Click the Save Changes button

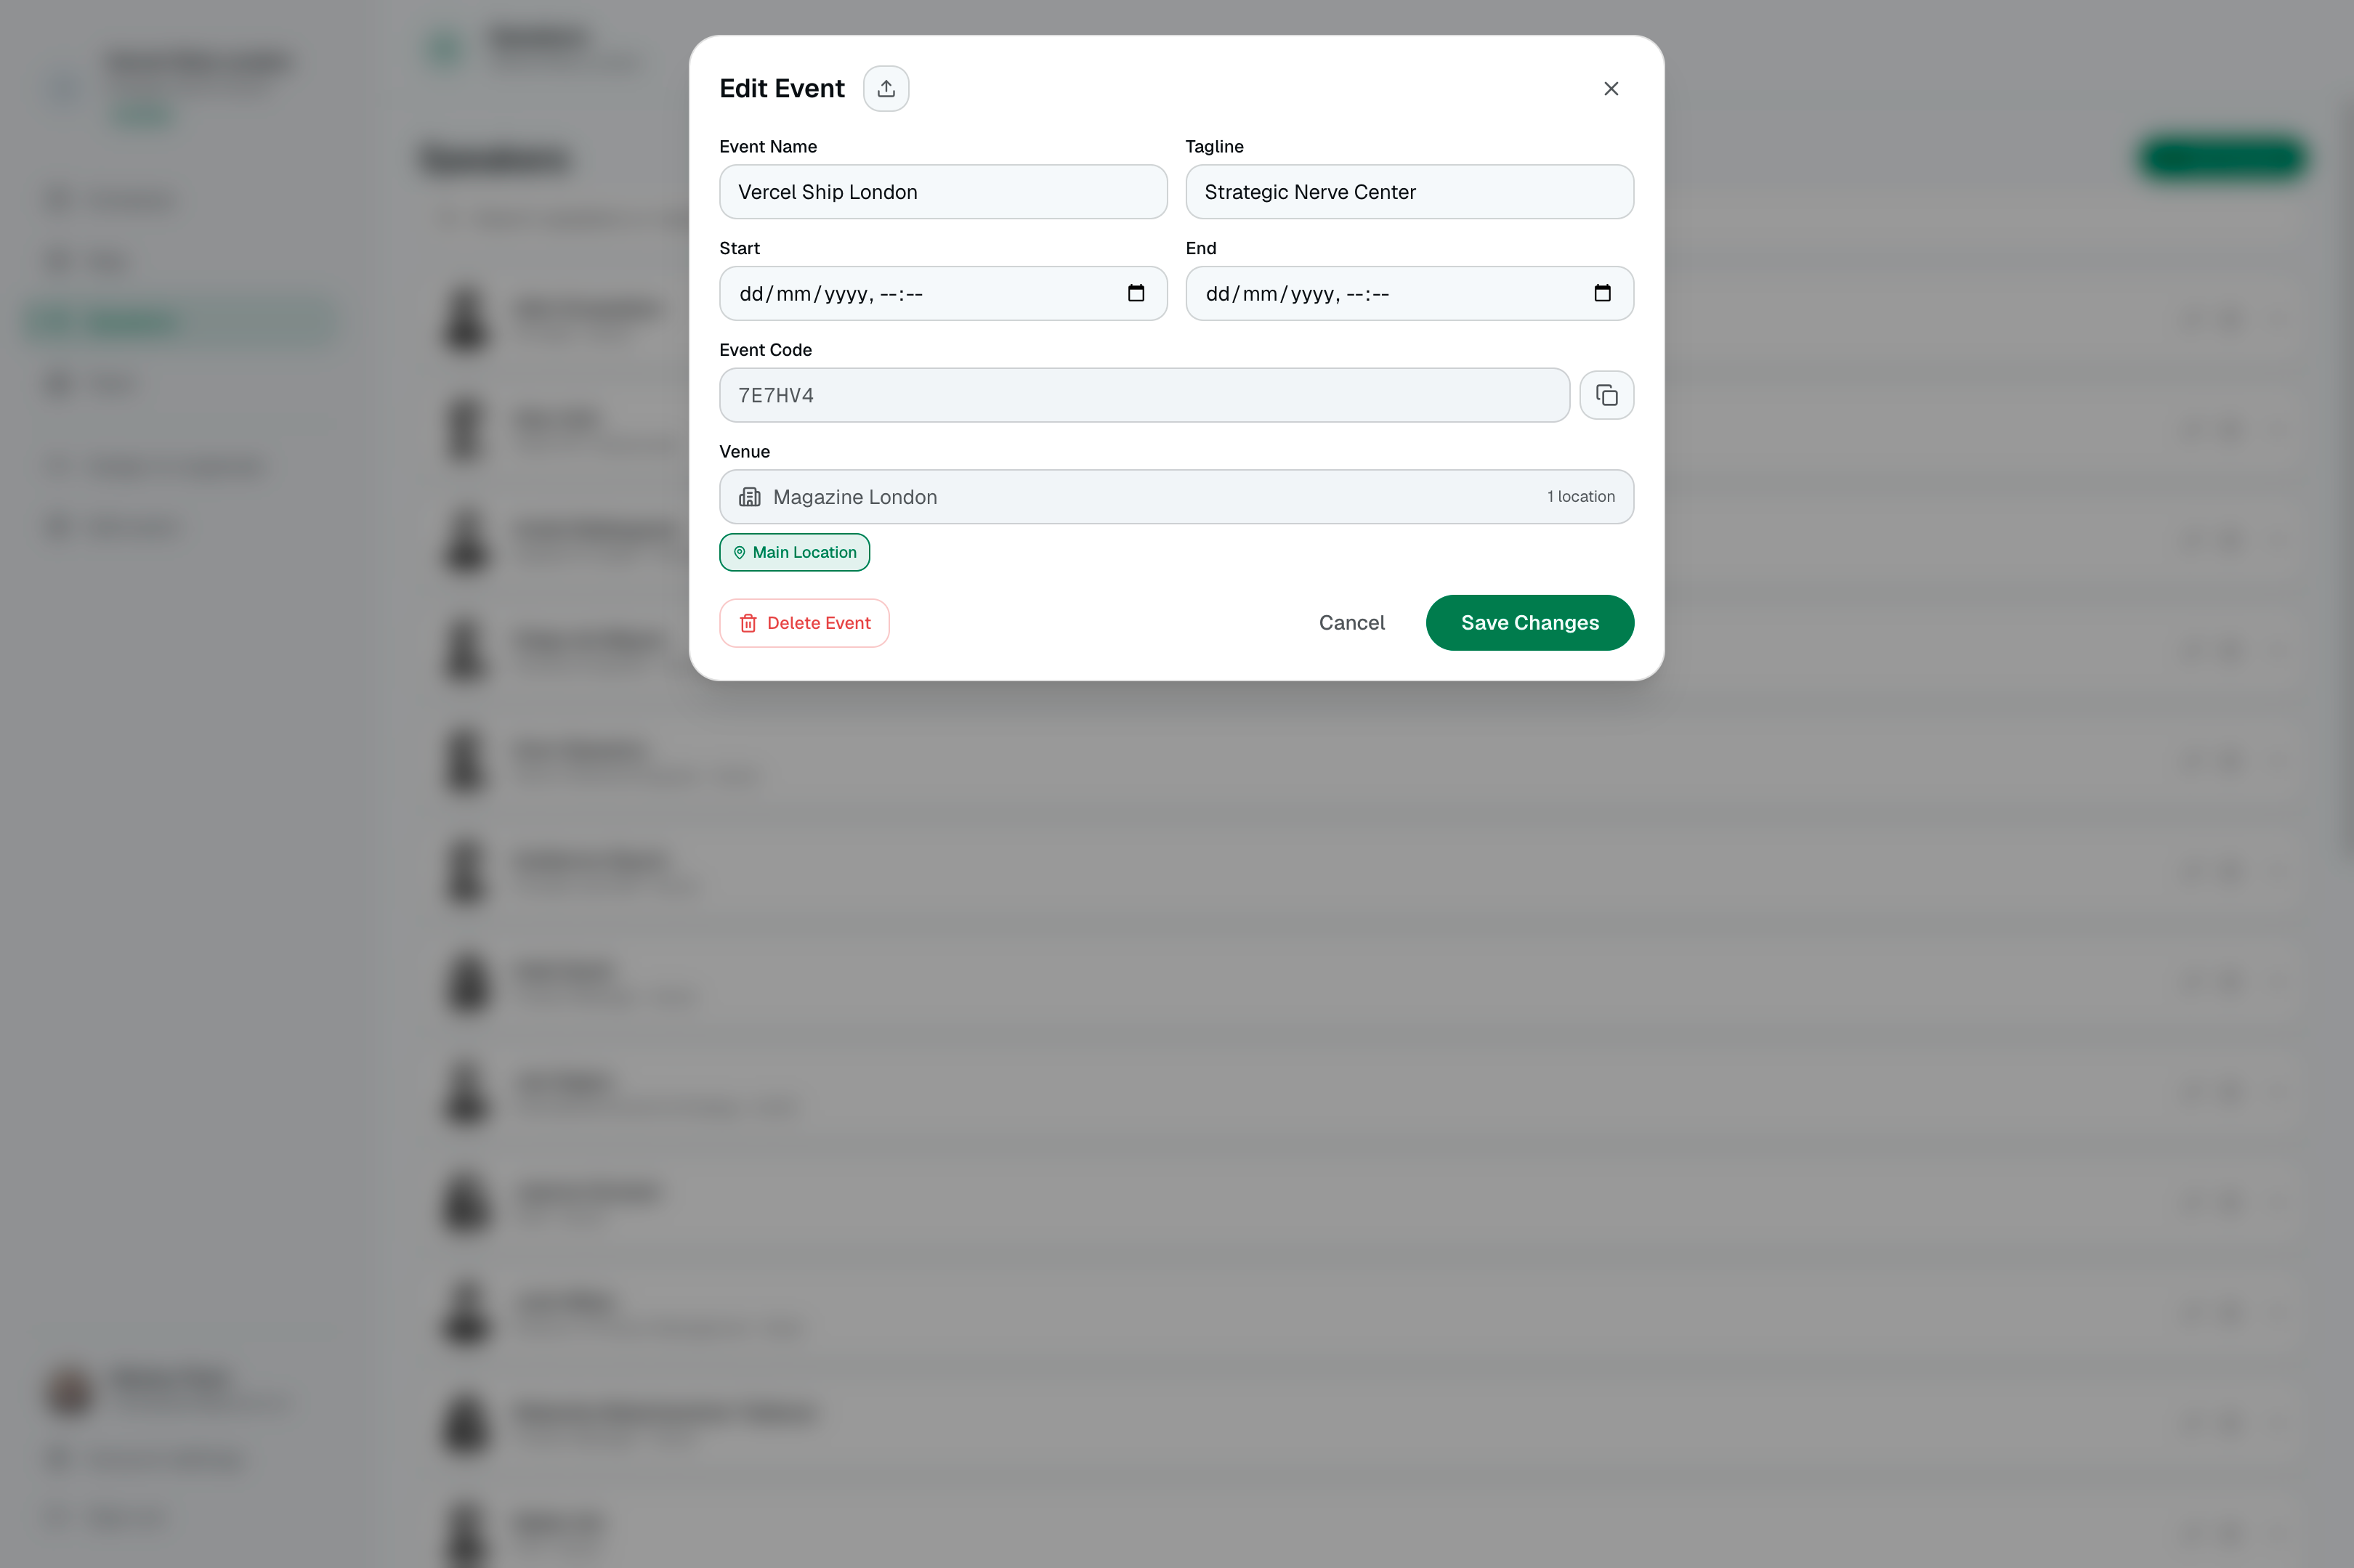(1529, 623)
